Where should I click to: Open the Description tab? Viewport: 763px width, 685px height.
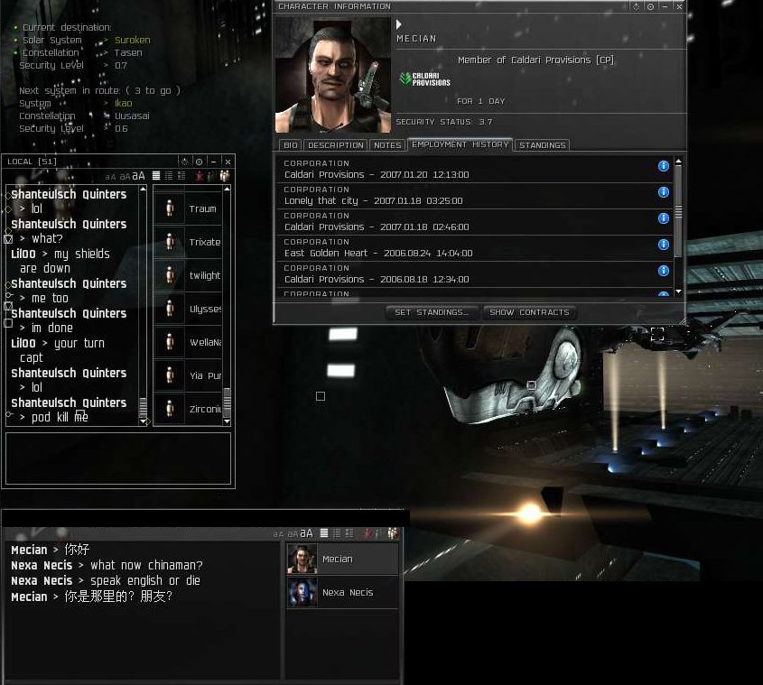point(335,145)
